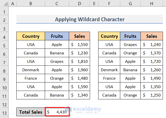The height and width of the screenshot is (118, 166).
Task: Select column E header
Action: click(94, 4)
